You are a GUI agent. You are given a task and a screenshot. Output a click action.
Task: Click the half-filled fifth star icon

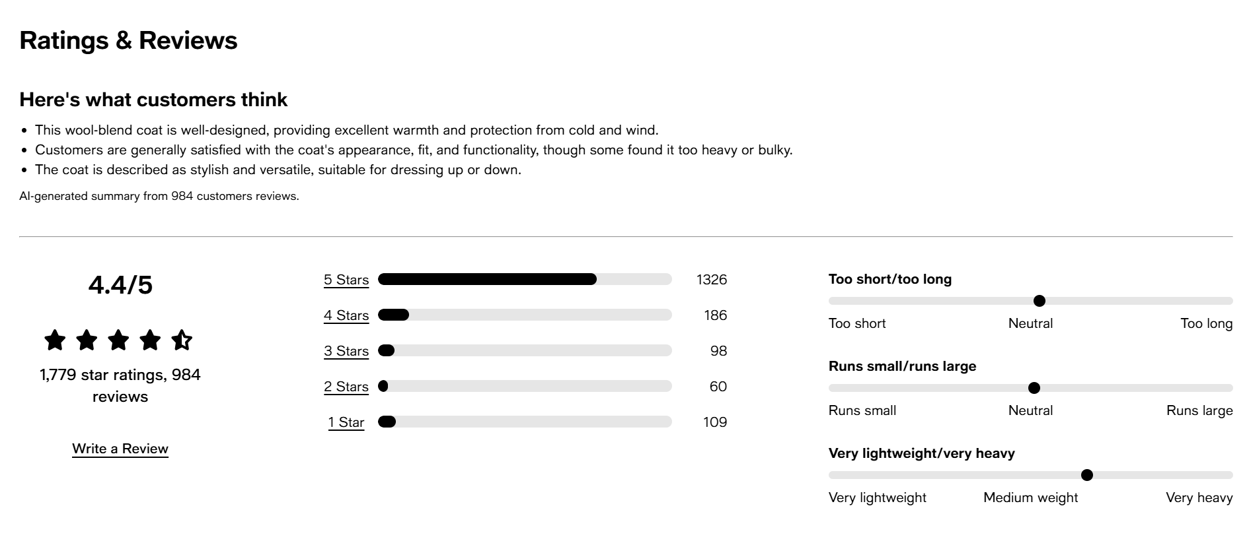click(183, 340)
